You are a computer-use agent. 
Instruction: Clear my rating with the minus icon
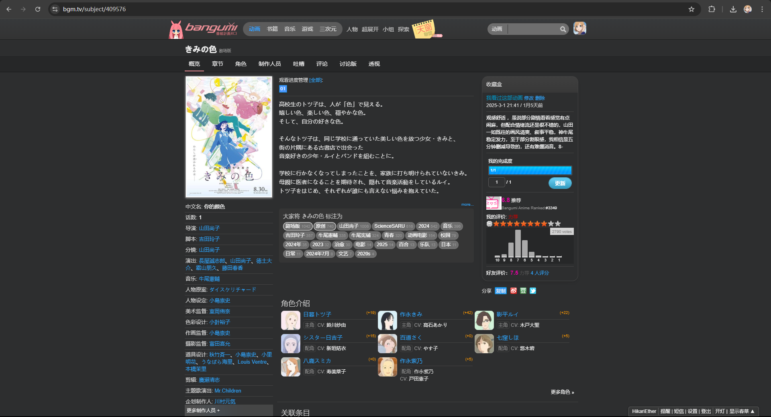point(489,224)
